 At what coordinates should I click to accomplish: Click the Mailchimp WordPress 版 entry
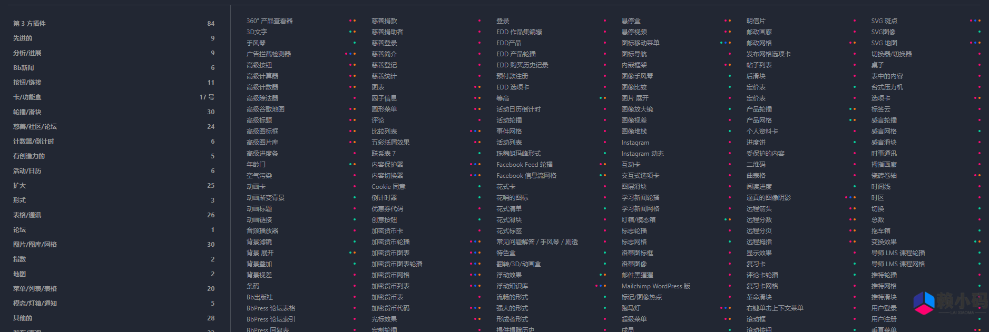coord(655,286)
